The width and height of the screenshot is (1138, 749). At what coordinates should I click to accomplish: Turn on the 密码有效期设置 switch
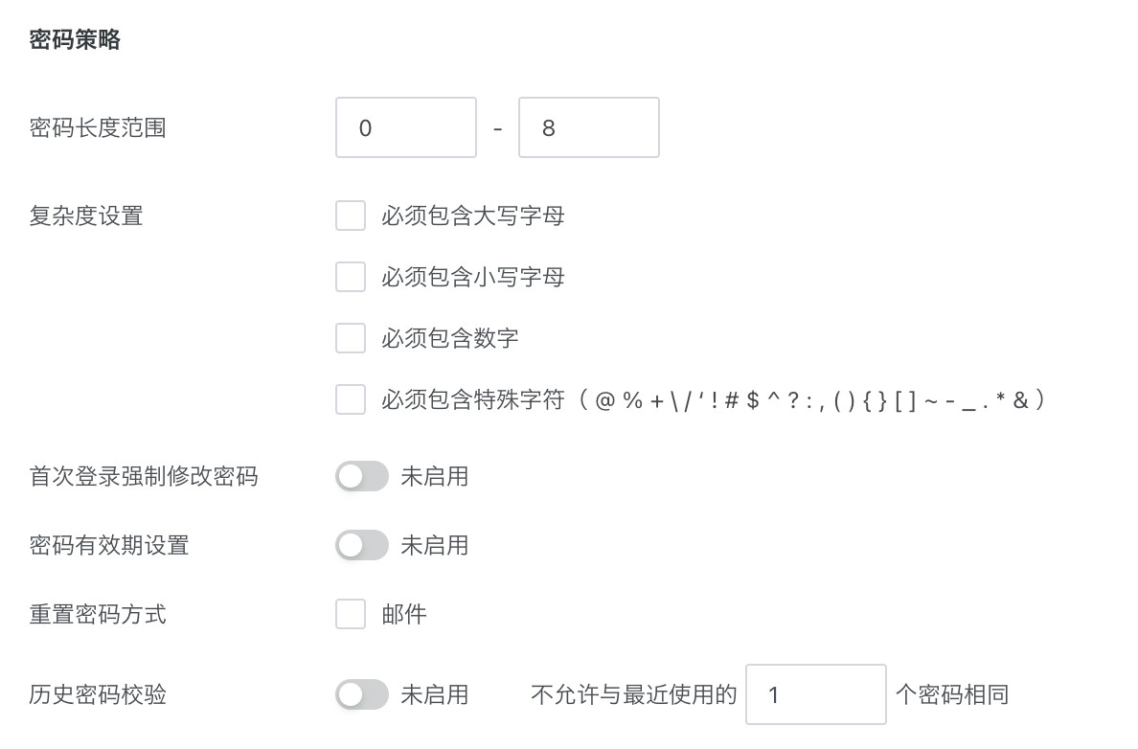pyautogui.click(x=362, y=545)
